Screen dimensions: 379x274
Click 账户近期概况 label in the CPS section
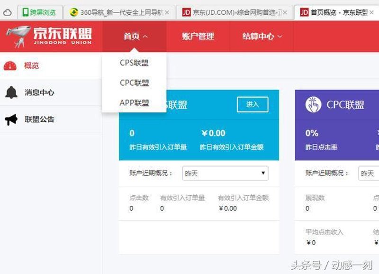pyautogui.click(x=151, y=173)
